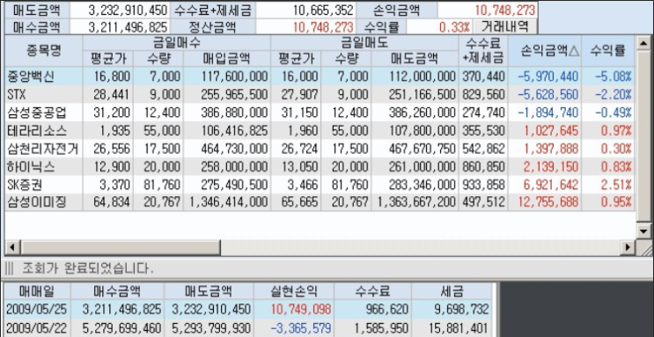Click the top 매수금액 value 3,211,496,825
The image size is (654, 337).
pos(128,27)
